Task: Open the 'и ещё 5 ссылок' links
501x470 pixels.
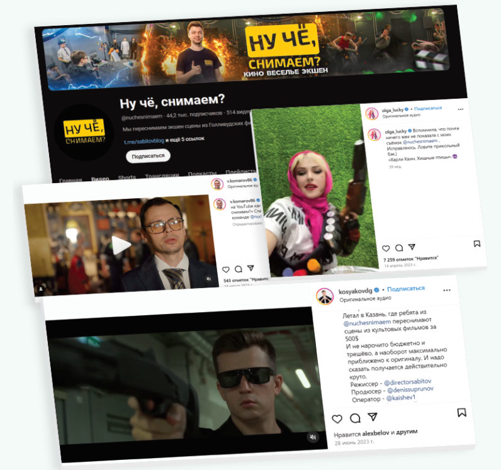Action: tap(184, 139)
